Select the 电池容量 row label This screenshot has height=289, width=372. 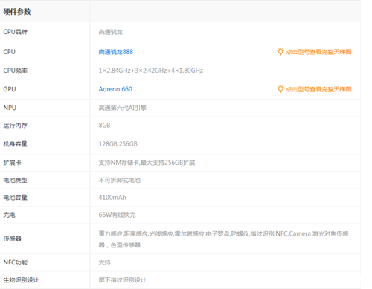[x=15, y=198]
